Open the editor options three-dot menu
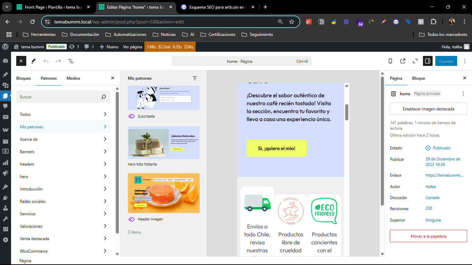 pos(465,61)
